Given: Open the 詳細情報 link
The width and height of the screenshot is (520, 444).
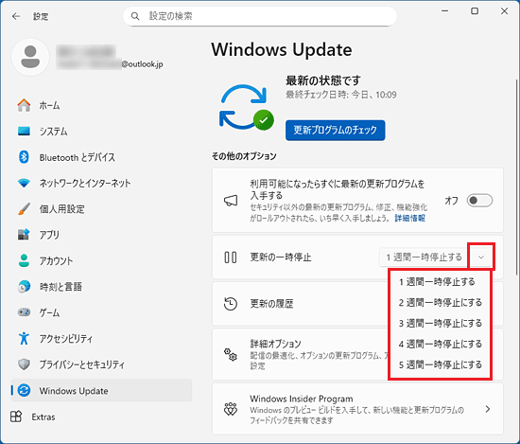Looking at the screenshot, I should (x=410, y=218).
